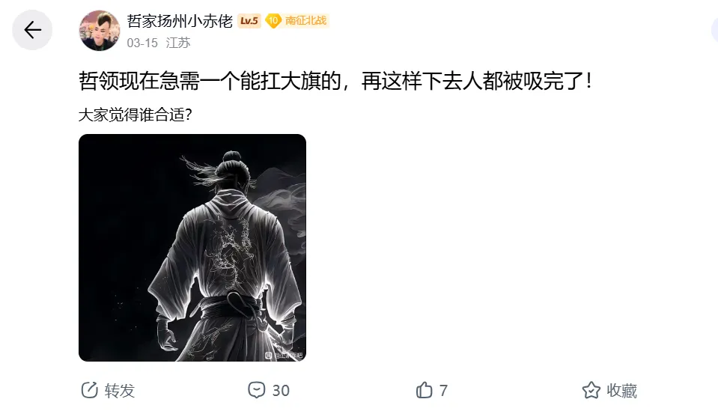Click the 转发 label
Image resolution: width=718 pixels, height=414 pixels.
pos(120,391)
